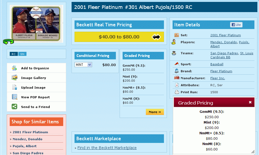Shop similar items for San Diego Padres
Viewport: 259px width, 155px height.
[28, 153]
